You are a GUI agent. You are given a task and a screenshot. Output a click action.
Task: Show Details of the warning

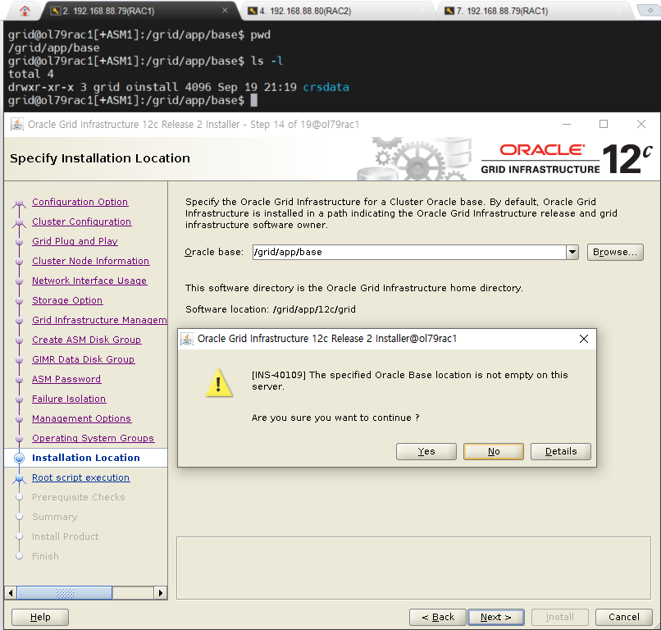561,451
